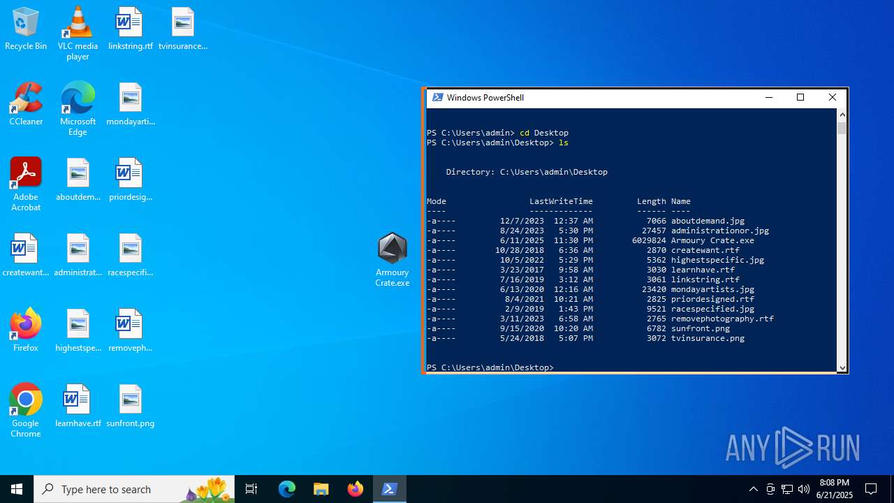Open the network status tray icon
The height and width of the screenshot is (503, 894).
coord(787,489)
